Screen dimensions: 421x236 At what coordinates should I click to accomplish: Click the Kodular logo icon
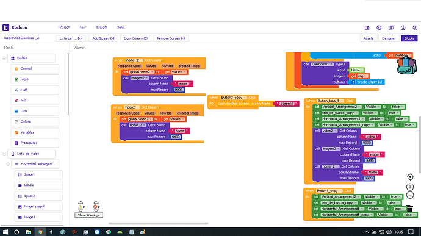pos(5,27)
